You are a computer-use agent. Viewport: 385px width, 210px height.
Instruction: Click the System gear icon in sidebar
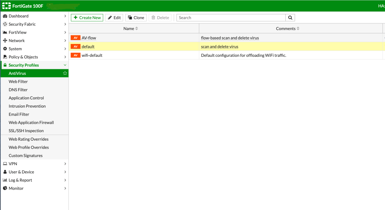click(5, 49)
